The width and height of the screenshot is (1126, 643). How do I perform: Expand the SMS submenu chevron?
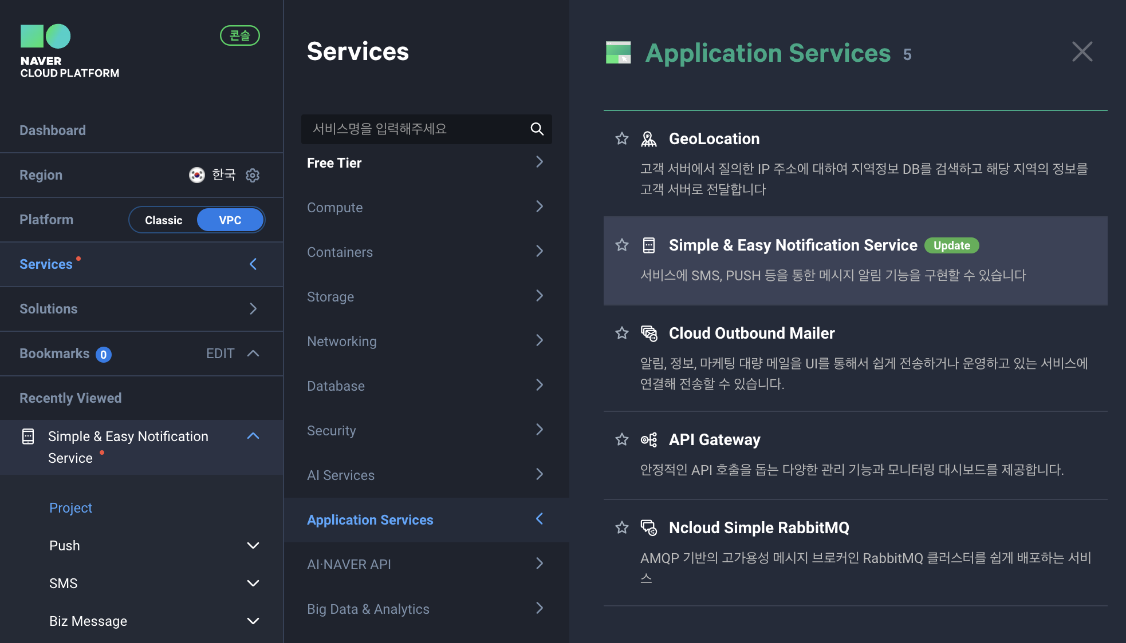point(253,584)
